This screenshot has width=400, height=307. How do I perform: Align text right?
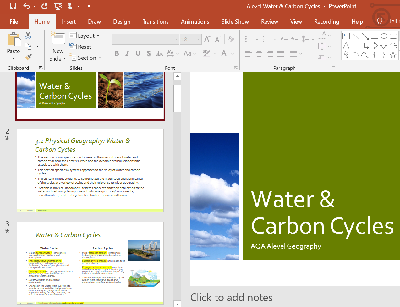coord(270,53)
